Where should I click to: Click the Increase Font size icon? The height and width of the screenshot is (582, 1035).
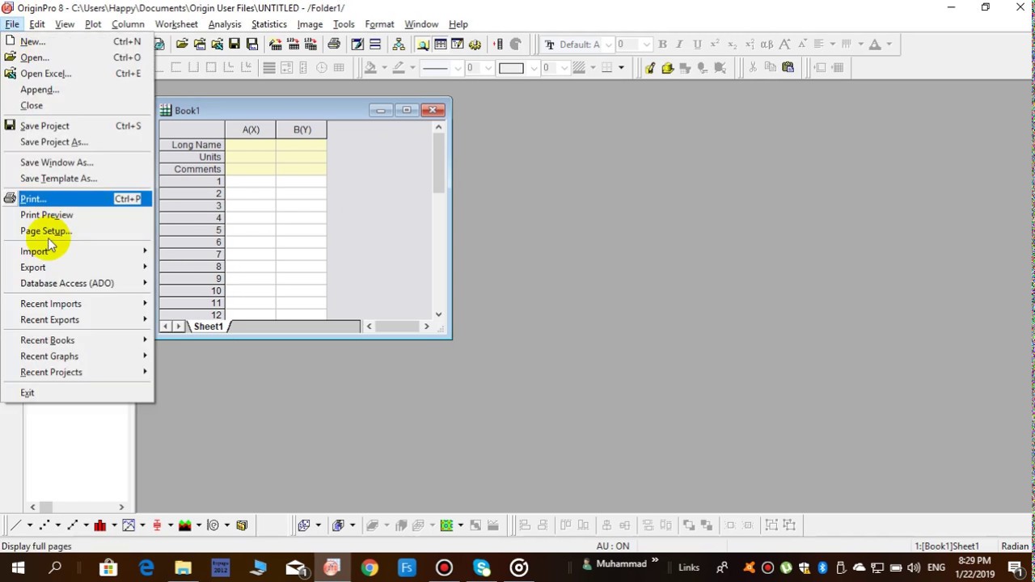(784, 44)
